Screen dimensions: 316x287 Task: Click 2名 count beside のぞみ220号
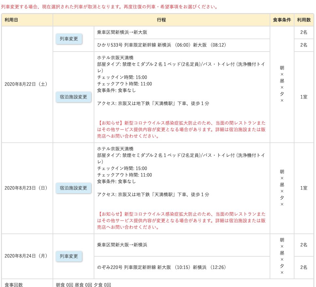point(304,267)
